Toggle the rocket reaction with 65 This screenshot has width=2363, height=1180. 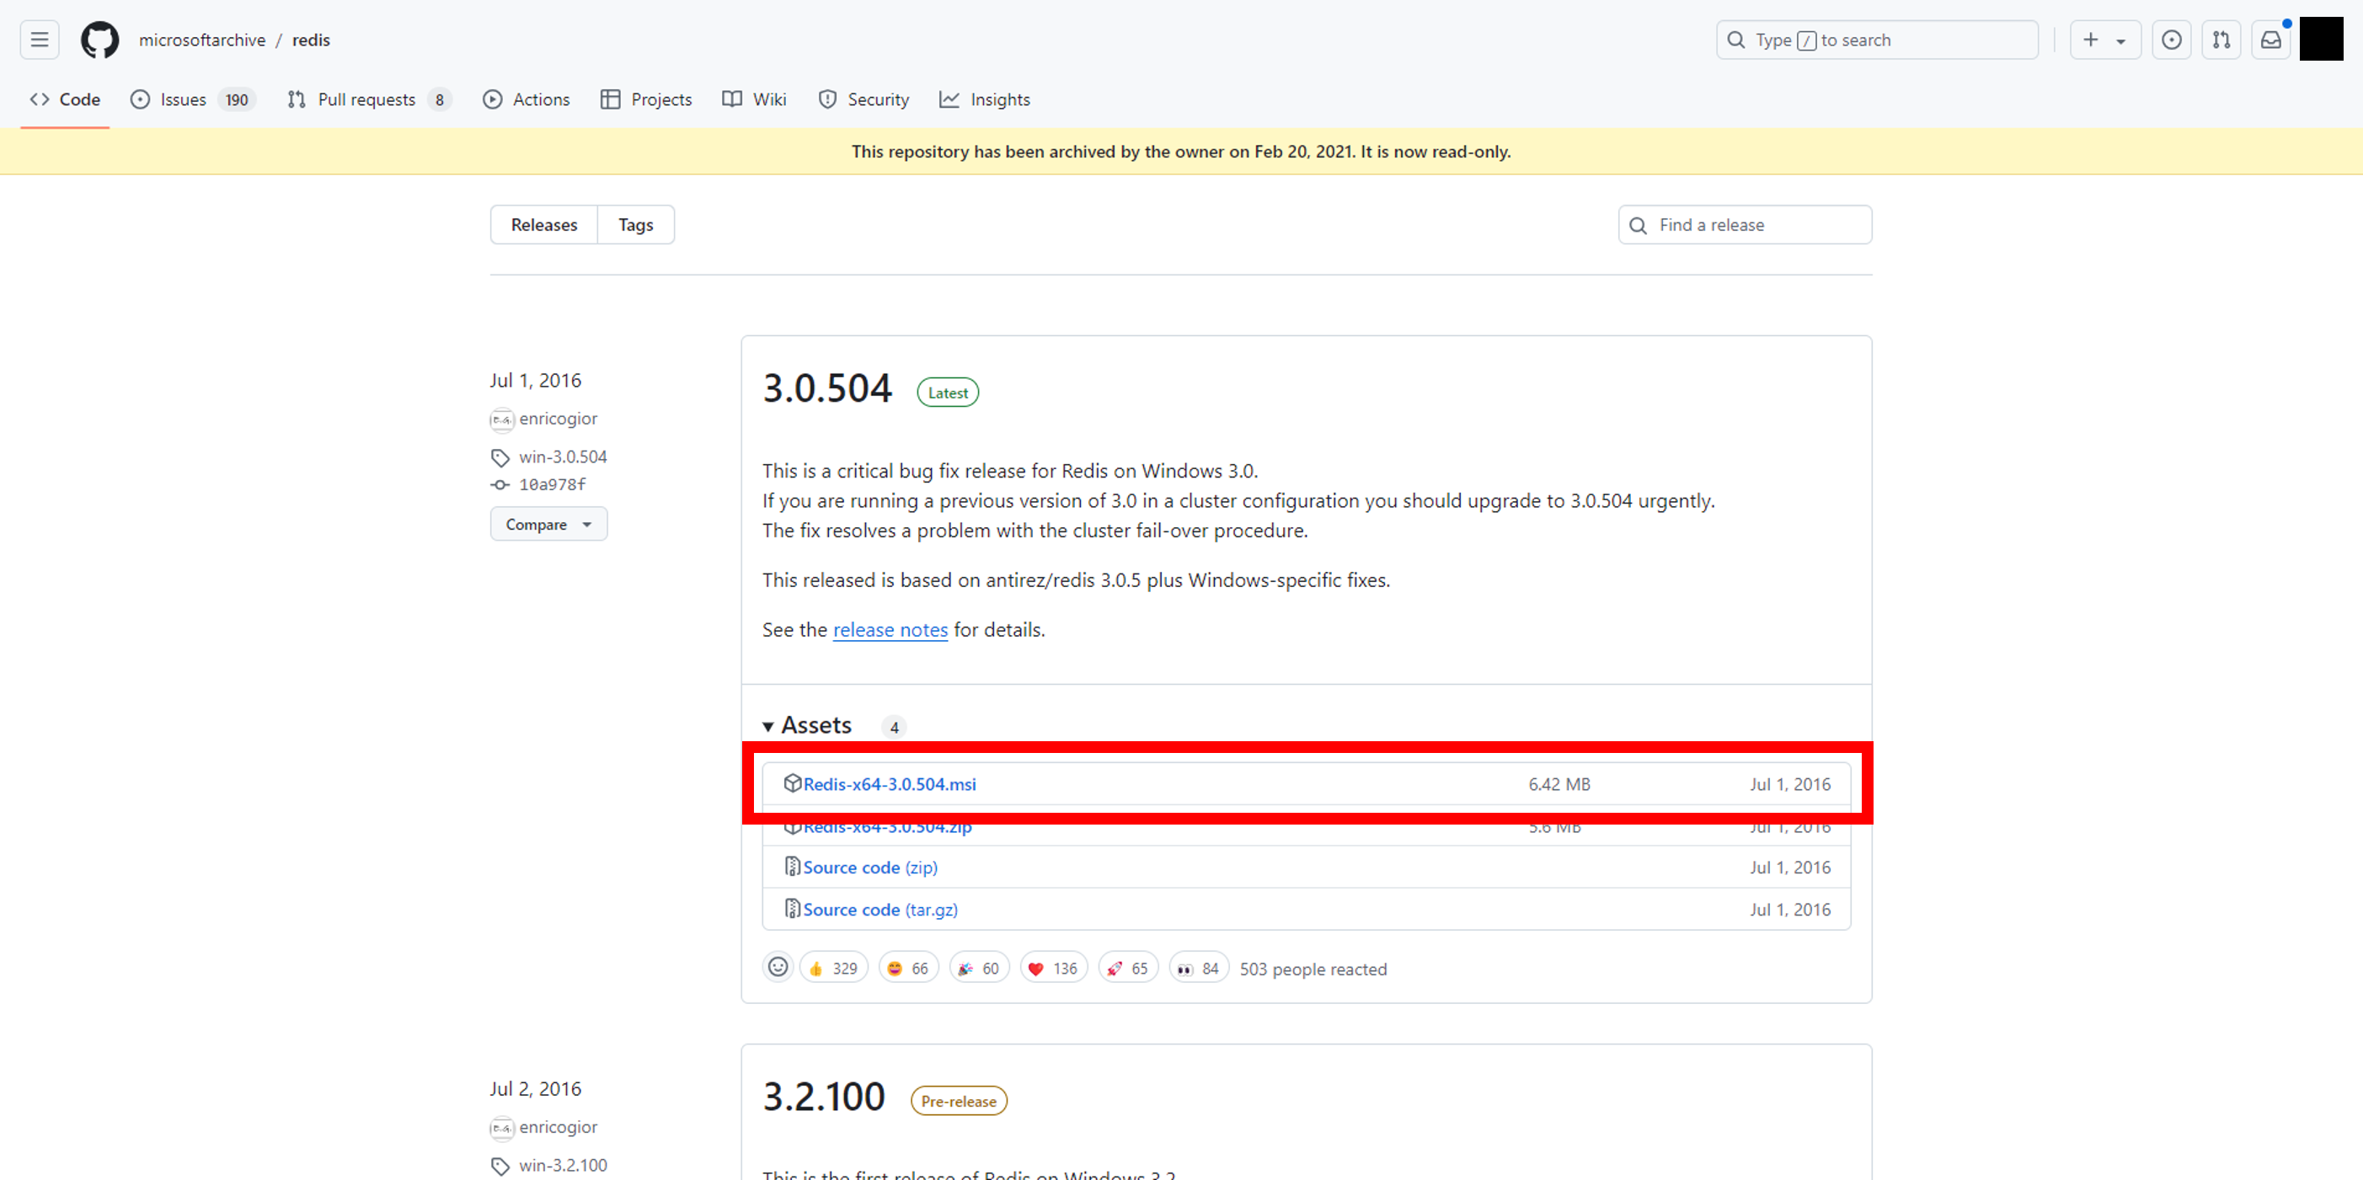tap(1128, 969)
